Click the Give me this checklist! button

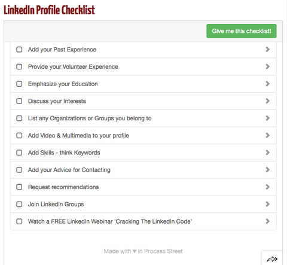[x=242, y=31]
